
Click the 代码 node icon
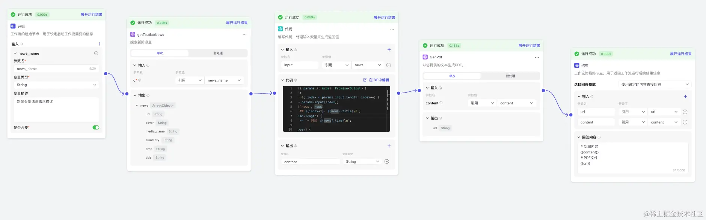click(x=280, y=29)
